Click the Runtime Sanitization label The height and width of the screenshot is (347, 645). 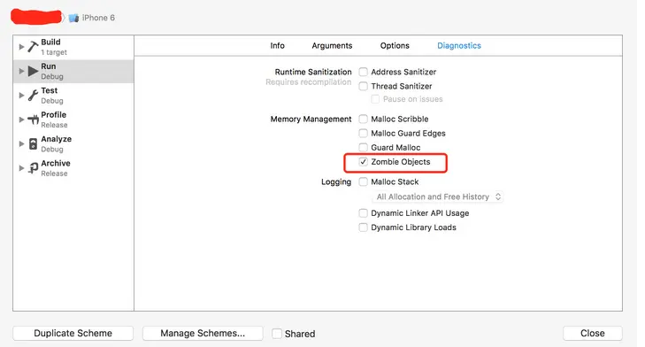(x=313, y=72)
